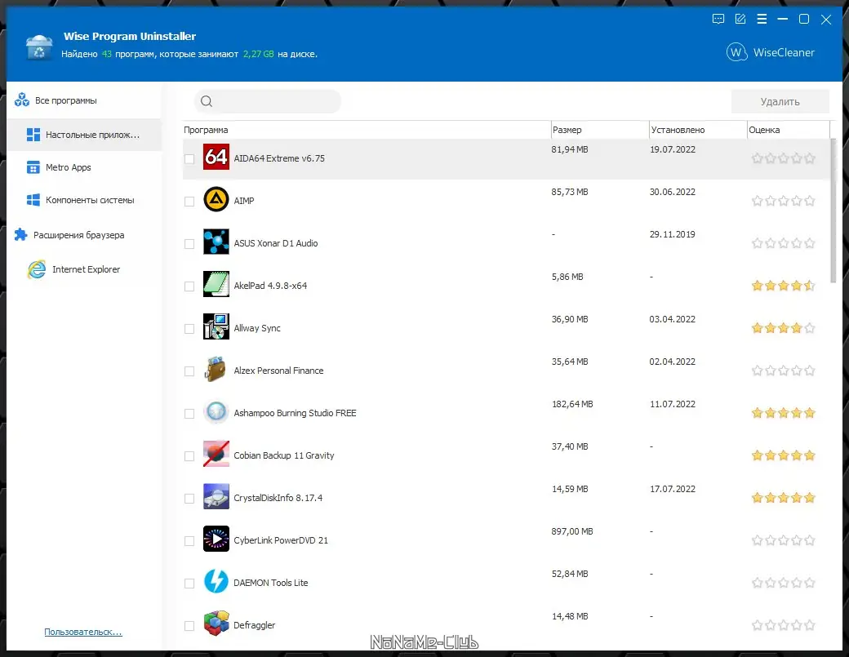This screenshot has width=849, height=657.
Task: Sort by the Установлено column header
Action: pyautogui.click(x=698, y=130)
